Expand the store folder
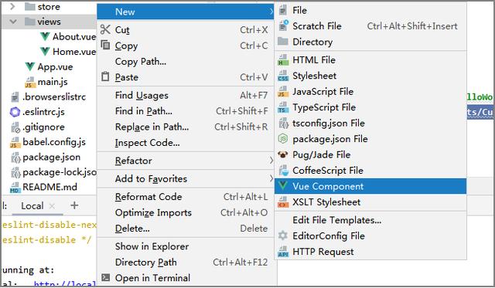 click(x=12, y=6)
